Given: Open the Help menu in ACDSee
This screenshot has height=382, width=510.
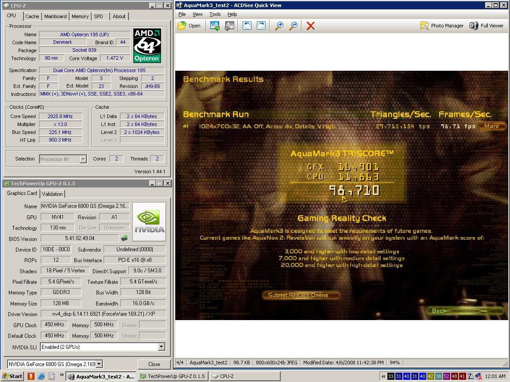Looking at the screenshot, I should click(x=232, y=14).
